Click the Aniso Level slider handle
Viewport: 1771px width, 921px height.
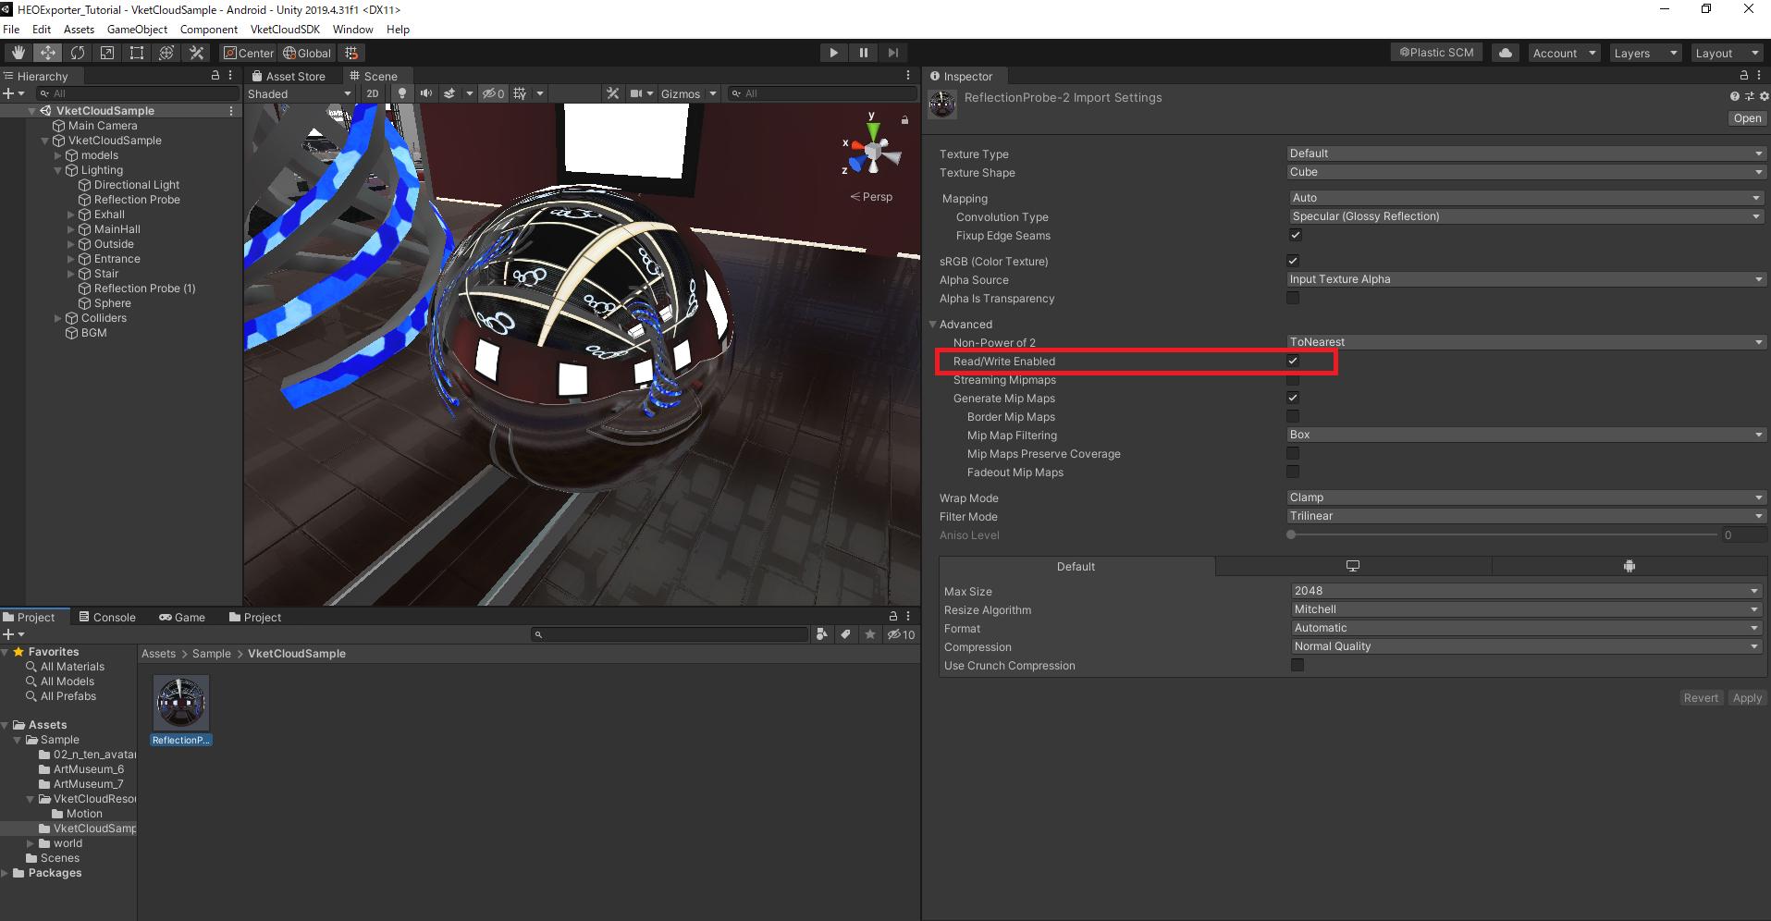pos(1291,534)
